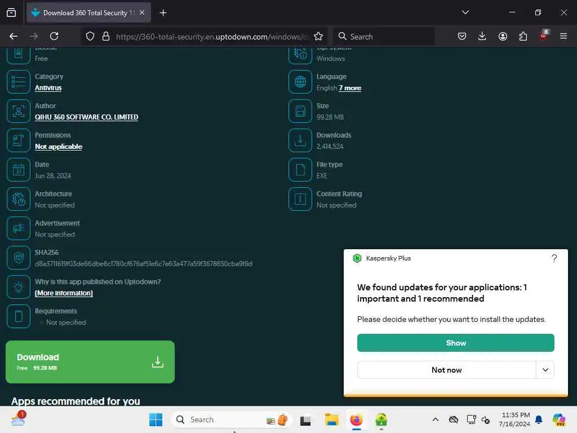
Task: Click Not now in Kaspersky popup
Action: point(446,370)
